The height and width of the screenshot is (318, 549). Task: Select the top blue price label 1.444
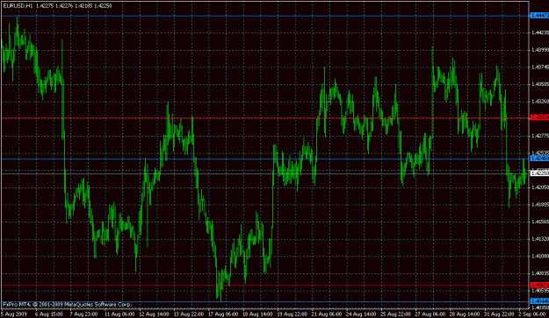pyautogui.click(x=539, y=16)
